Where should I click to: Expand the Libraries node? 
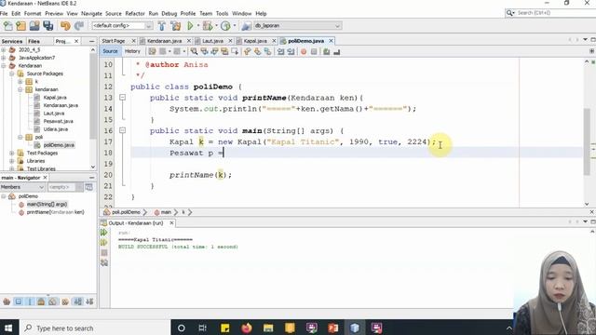(x=12, y=161)
